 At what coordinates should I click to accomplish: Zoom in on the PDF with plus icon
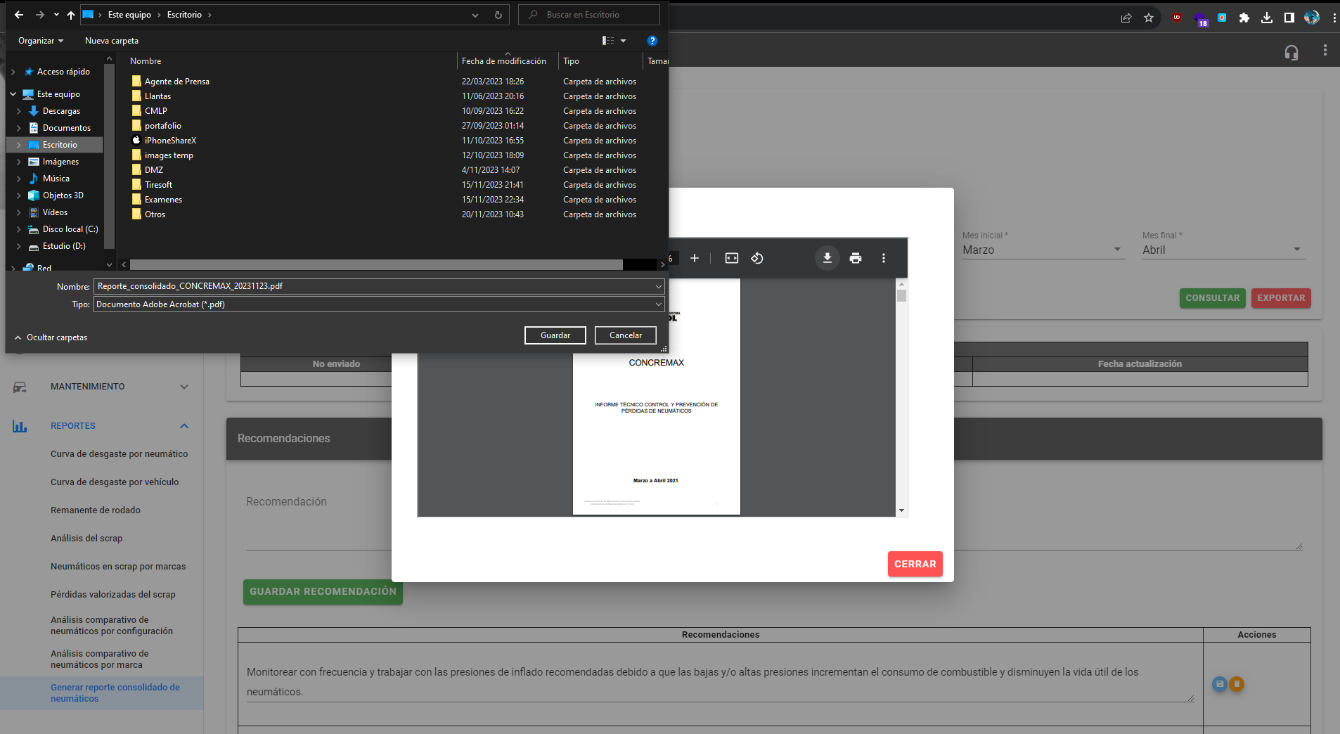tap(695, 258)
